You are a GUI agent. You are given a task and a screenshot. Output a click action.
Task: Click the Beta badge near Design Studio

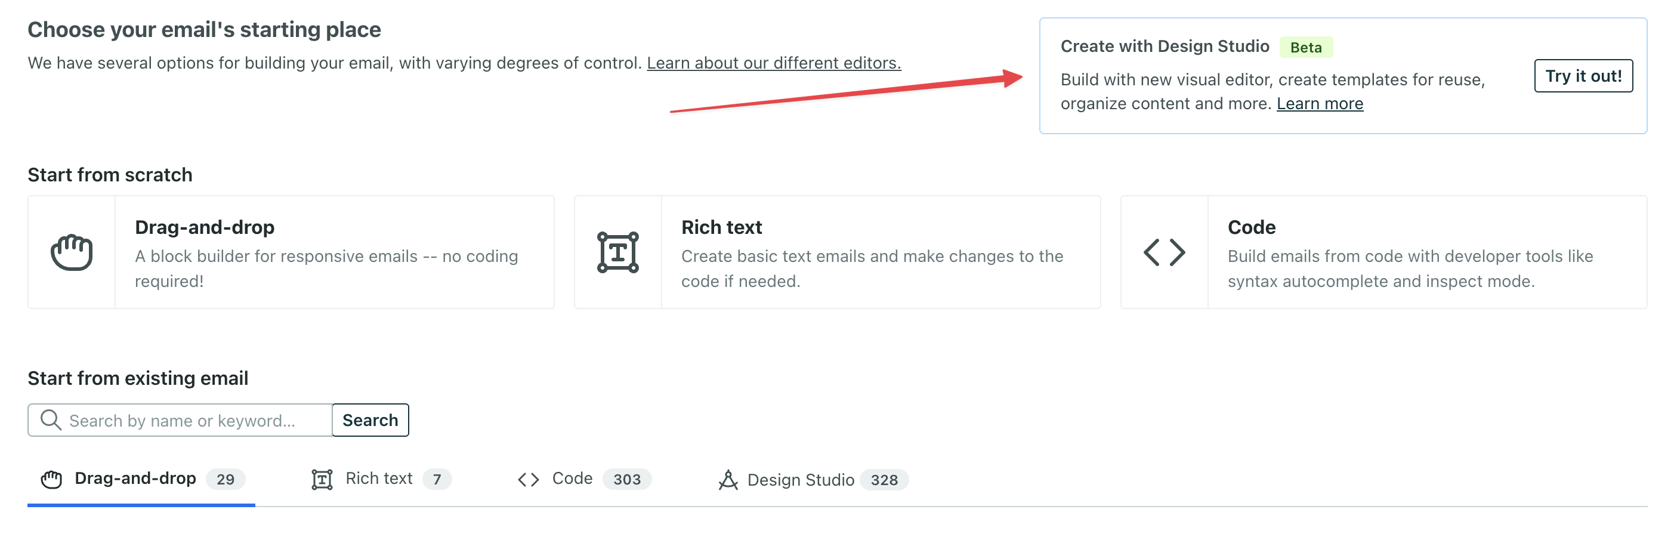coord(1305,47)
